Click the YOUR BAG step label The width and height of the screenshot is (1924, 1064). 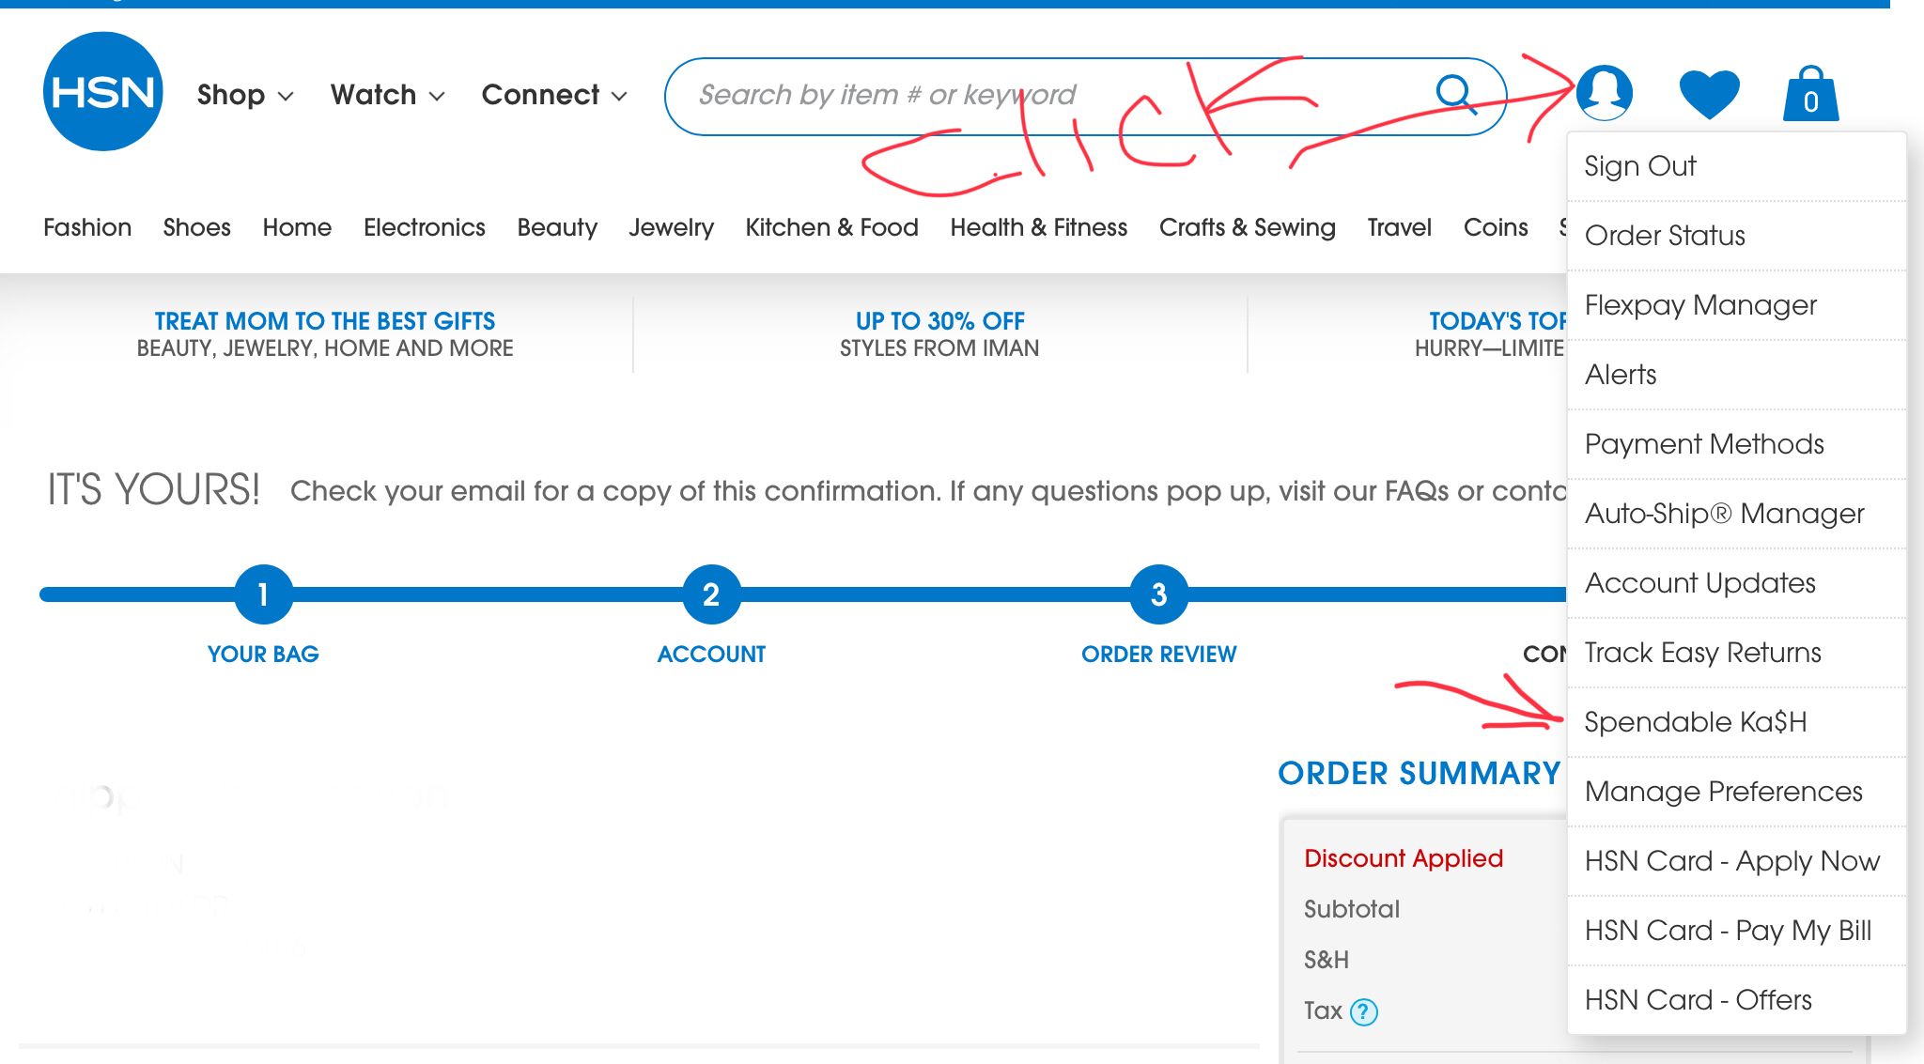263,655
